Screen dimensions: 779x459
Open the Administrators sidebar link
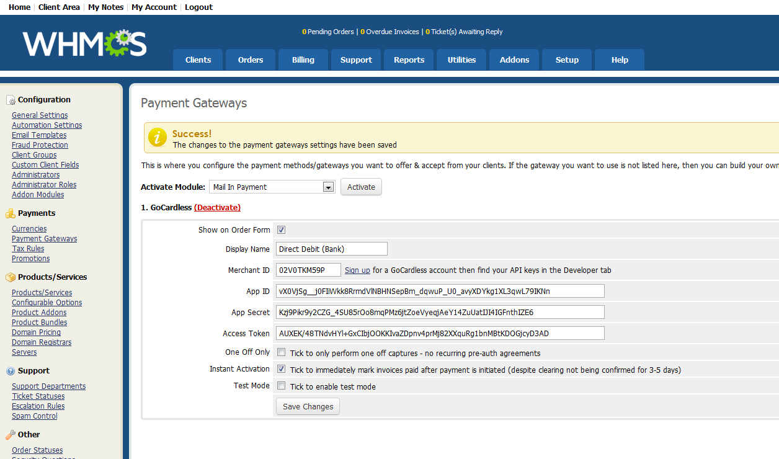point(36,175)
